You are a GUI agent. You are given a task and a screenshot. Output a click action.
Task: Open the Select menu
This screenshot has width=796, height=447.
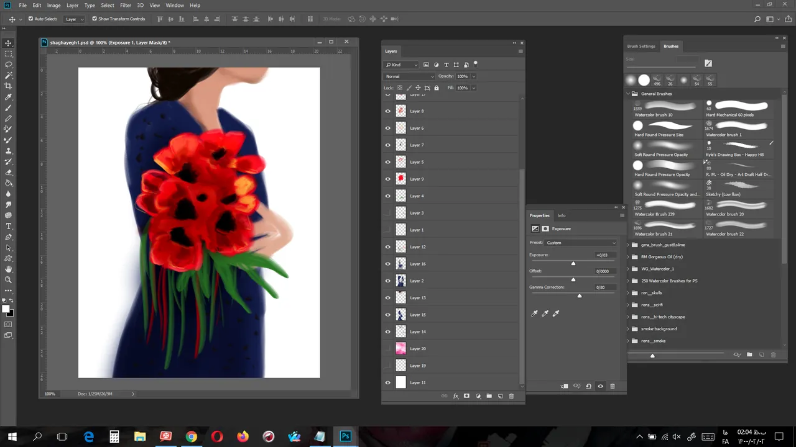pos(108,5)
